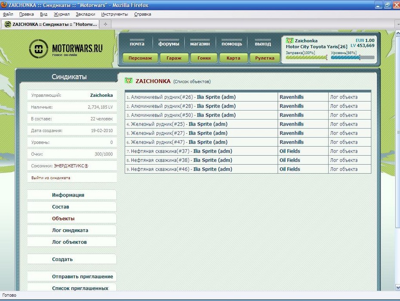This screenshot has height=301, width=400.
Task: Click Zaichonka manager name in sidebar
Action: 101,95
